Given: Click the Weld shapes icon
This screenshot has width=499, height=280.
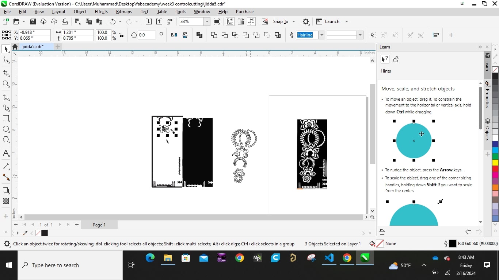Looking at the screenshot, I should click(214, 35).
